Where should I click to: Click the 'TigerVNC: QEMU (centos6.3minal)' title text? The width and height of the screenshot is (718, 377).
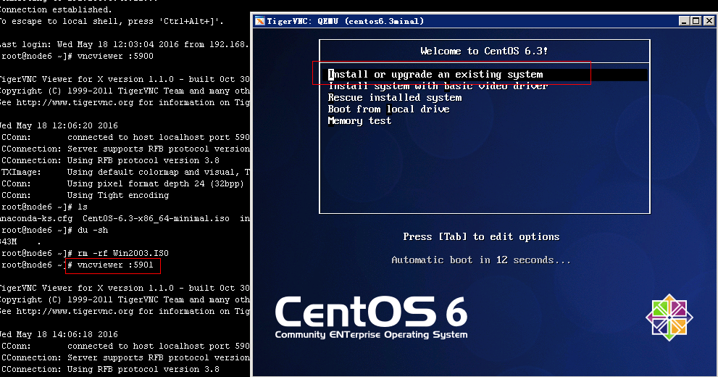click(x=346, y=21)
